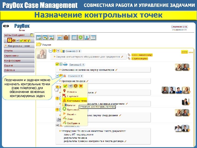This screenshot has width=197, height=148.
Task: Open Контрольные точки in the sidebar
Action: (19, 46)
